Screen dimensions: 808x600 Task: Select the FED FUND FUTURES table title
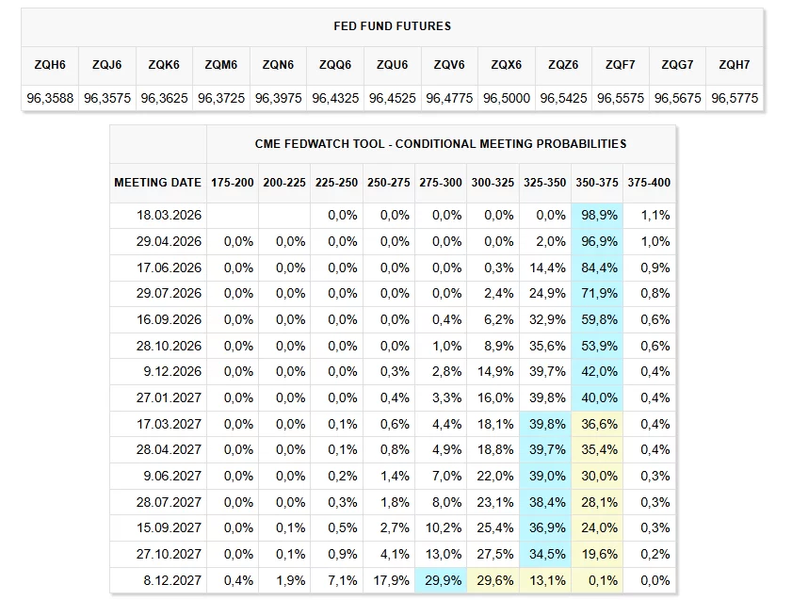[392, 26]
